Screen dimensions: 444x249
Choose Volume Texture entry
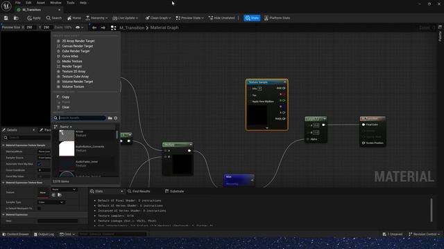(73, 86)
